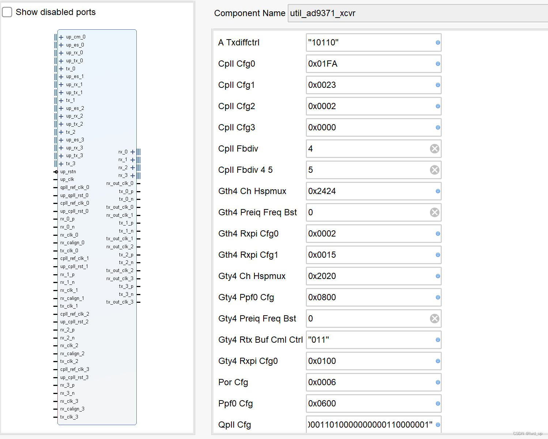Expand the up_tx_0 interface port
Screen dimensions: 548x439
(x=61, y=61)
